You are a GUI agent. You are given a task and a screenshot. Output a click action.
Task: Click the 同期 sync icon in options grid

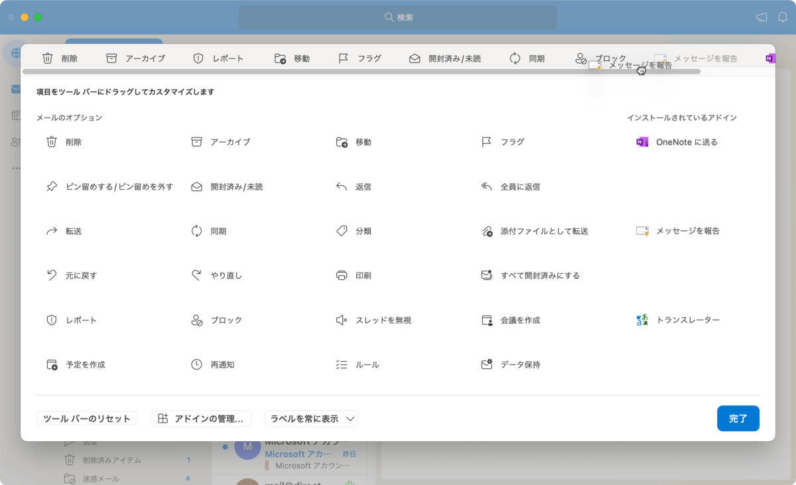(x=196, y=231)
